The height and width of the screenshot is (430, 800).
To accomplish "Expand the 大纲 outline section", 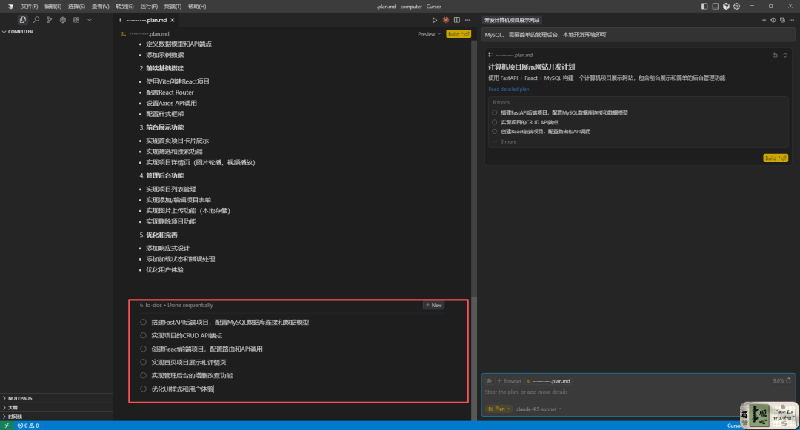I will pyautogui.click(x=56, y=408).
